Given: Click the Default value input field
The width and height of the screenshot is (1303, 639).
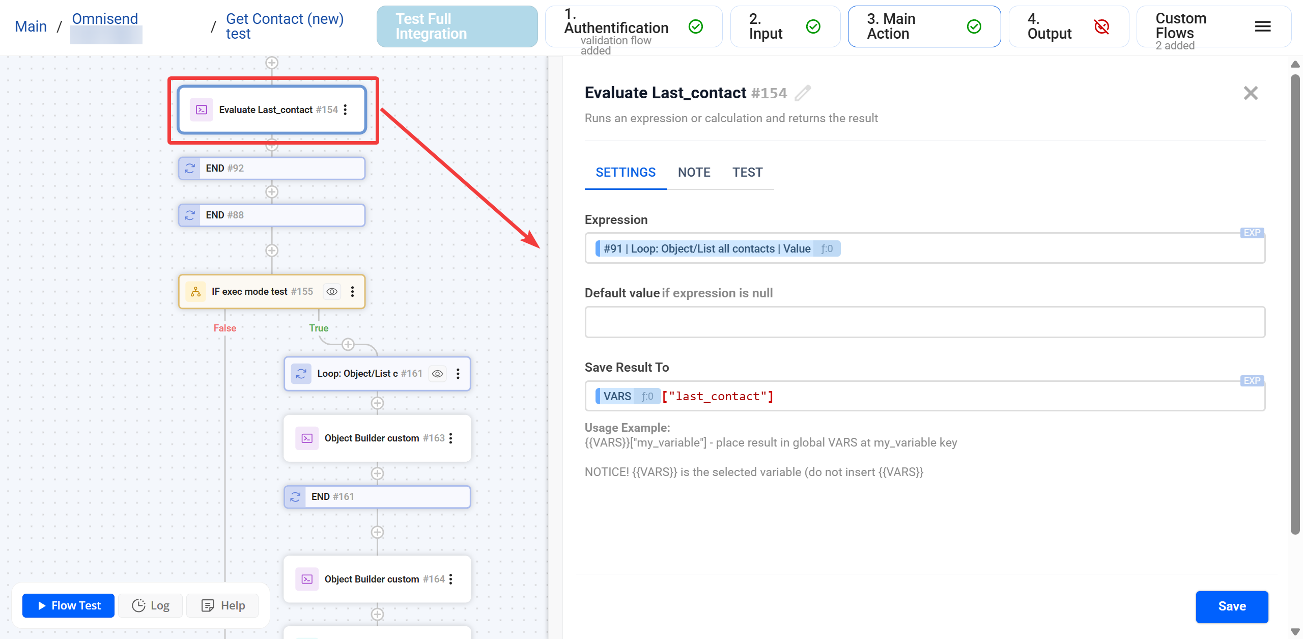Looking at the screenshot, I should (924, 322).
